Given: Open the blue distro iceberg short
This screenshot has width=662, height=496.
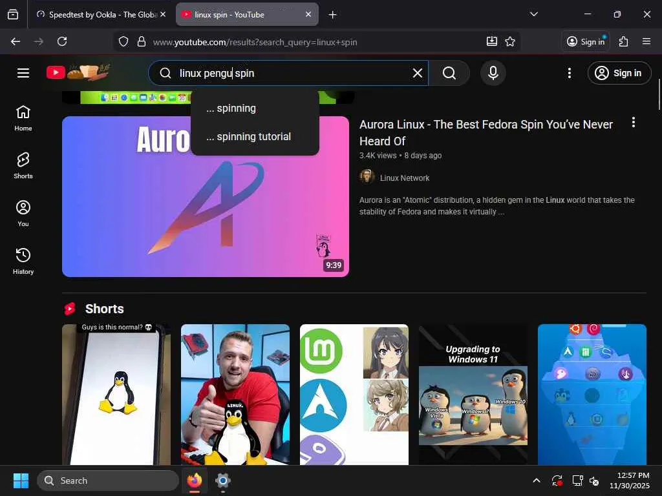Looking at the screenshot, I should click(x=592, y=395).
